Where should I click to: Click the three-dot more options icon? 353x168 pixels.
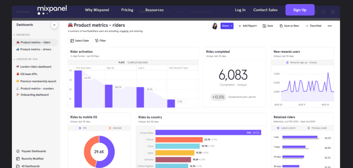click(329, 26)
